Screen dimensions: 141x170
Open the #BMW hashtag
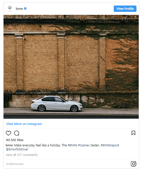(x=72, y=145)
